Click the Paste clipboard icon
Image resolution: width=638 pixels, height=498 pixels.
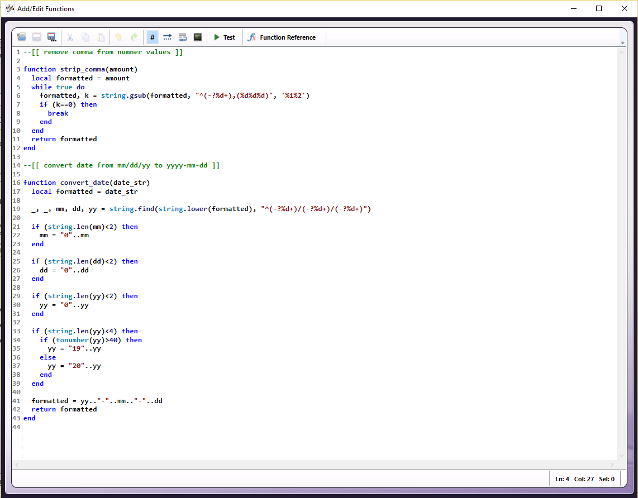coord(100,37)
